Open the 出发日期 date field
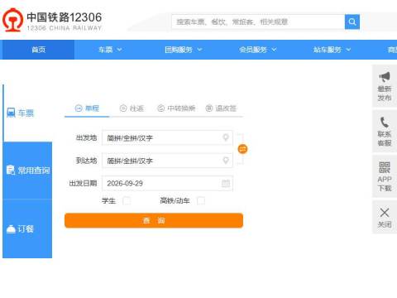 pyautogui.click(x=167, y=184)
